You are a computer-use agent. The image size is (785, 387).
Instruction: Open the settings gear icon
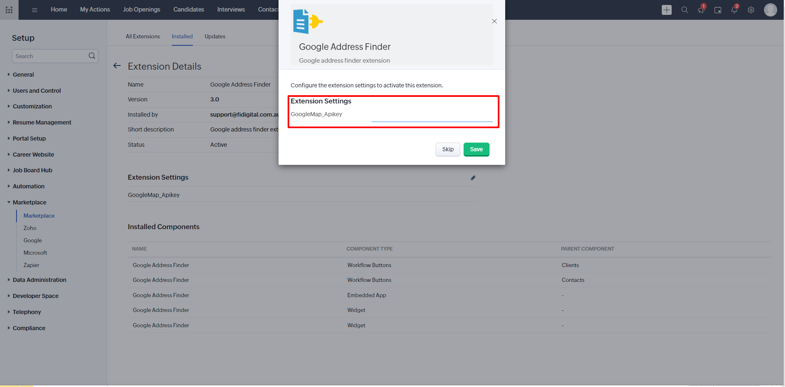751,10
